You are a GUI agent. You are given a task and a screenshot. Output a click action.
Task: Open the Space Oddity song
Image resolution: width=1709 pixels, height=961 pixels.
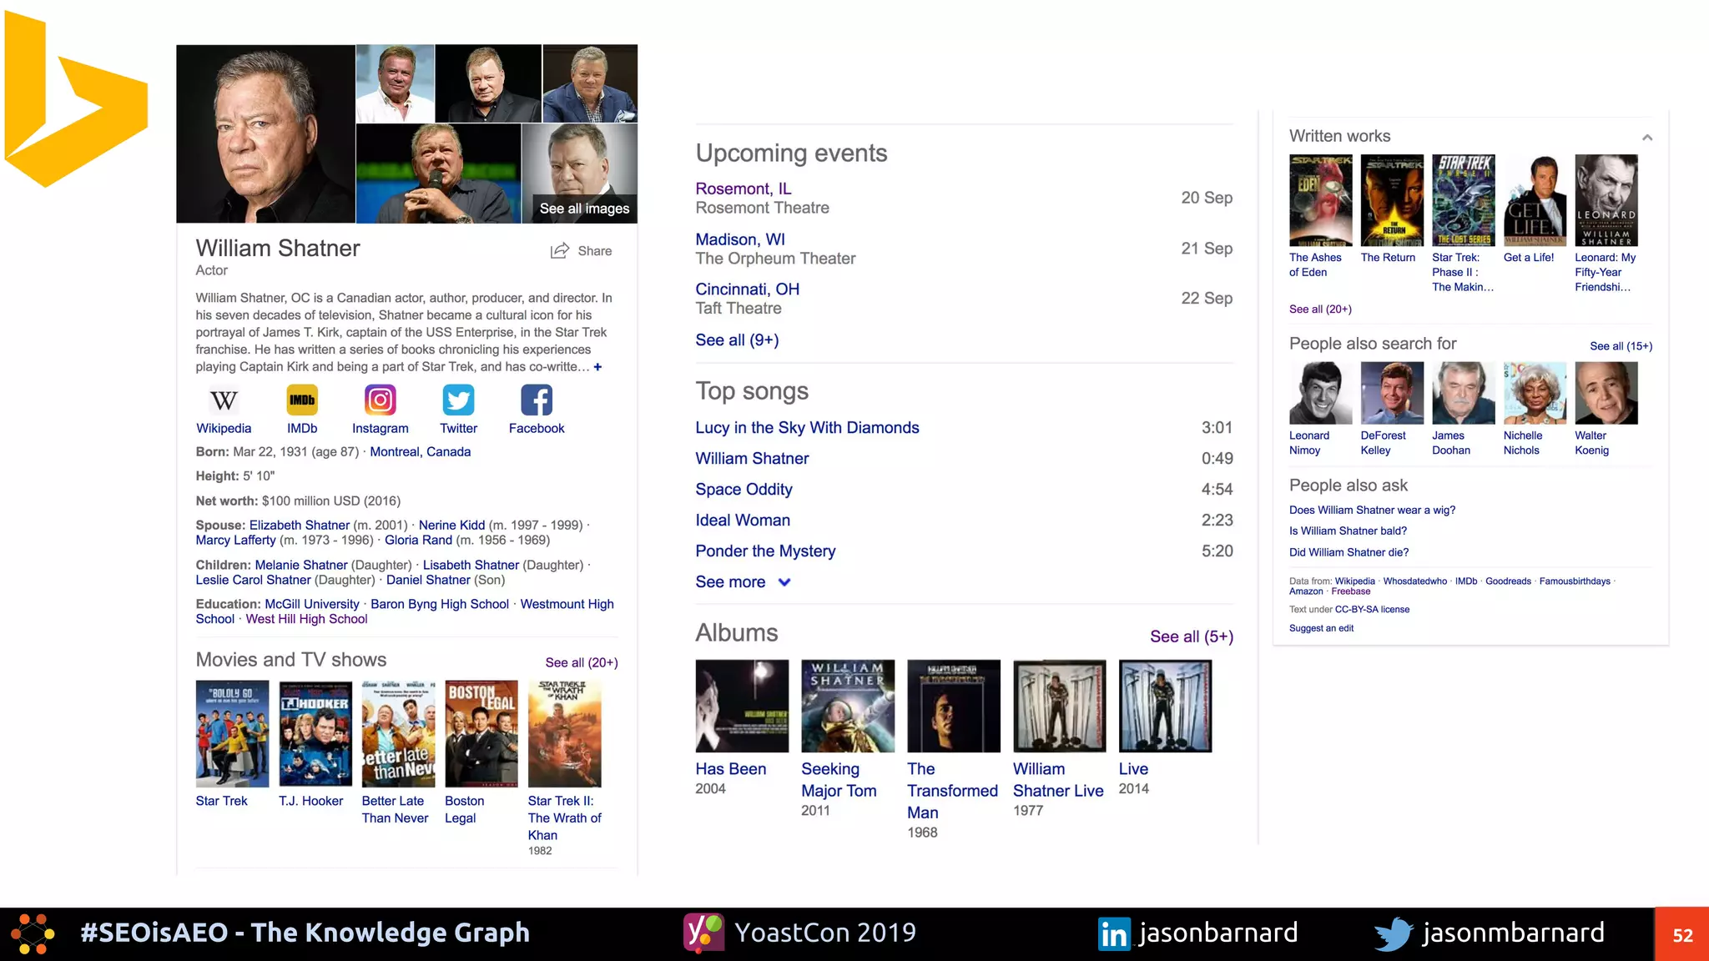pos(744,490)
